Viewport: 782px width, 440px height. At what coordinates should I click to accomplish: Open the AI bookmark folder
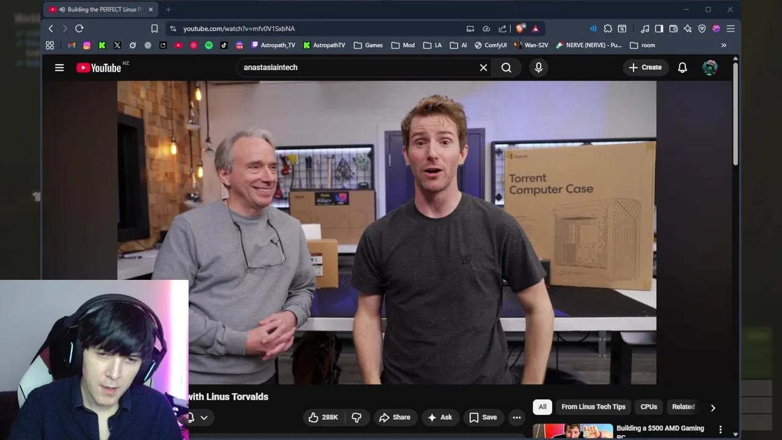458,45
